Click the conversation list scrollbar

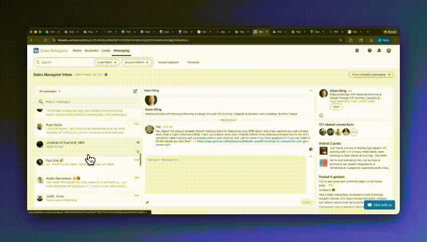point(140,159)
